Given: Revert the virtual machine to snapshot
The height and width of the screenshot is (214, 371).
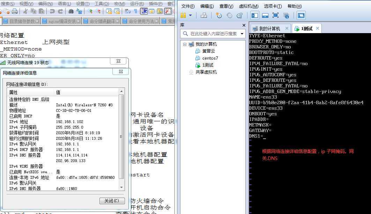Looking at the screenshot, I should (x=229, y=15).
